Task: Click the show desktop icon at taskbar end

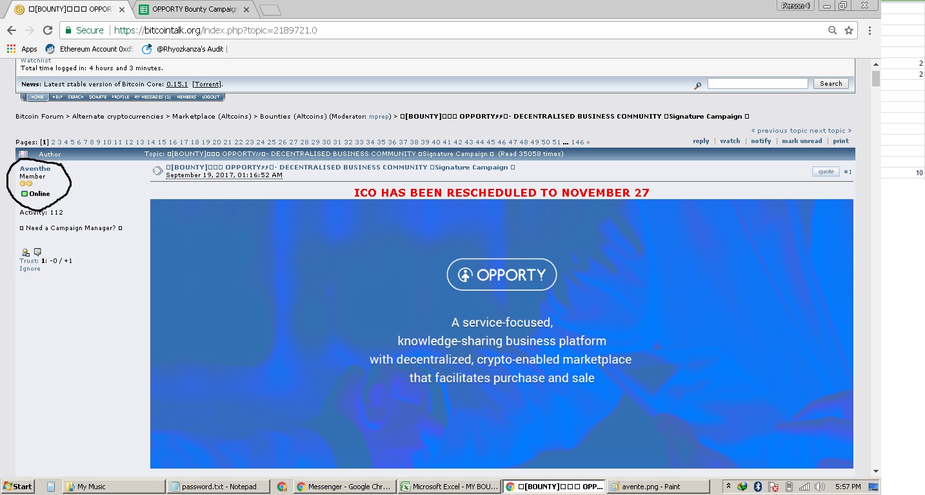Action: point(873,487)
